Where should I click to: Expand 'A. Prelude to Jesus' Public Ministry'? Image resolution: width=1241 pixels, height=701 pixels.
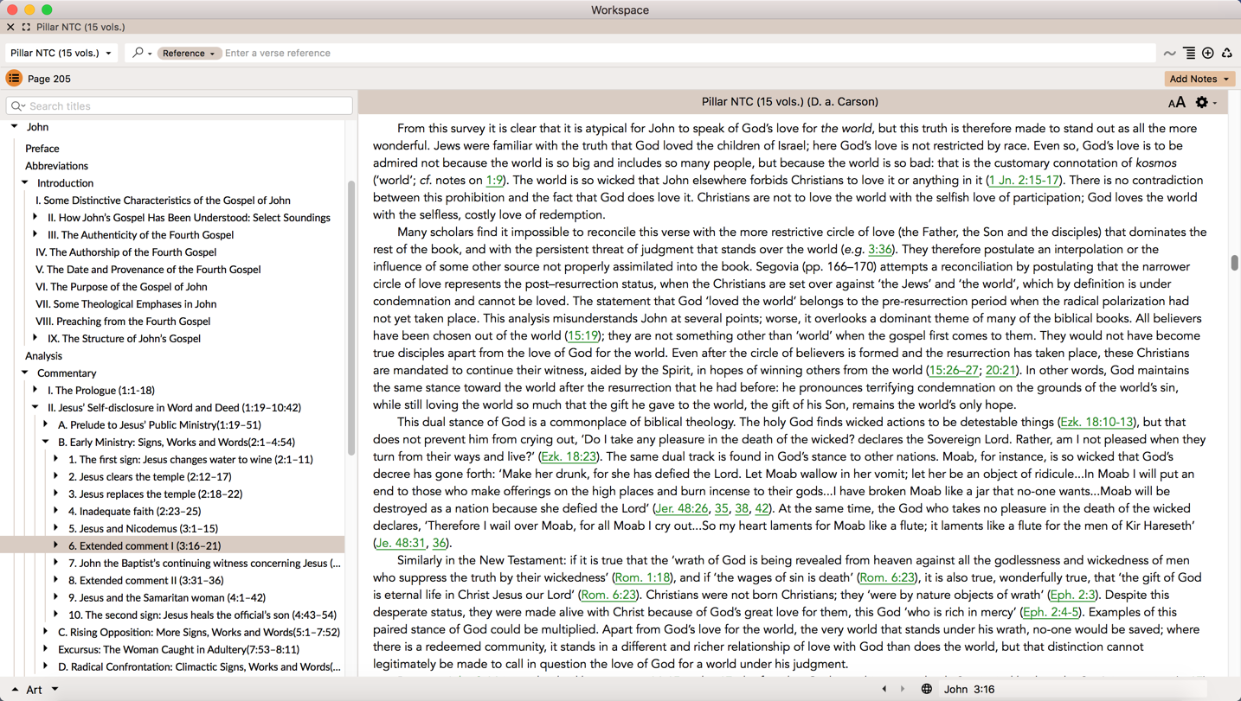(46, 425)
